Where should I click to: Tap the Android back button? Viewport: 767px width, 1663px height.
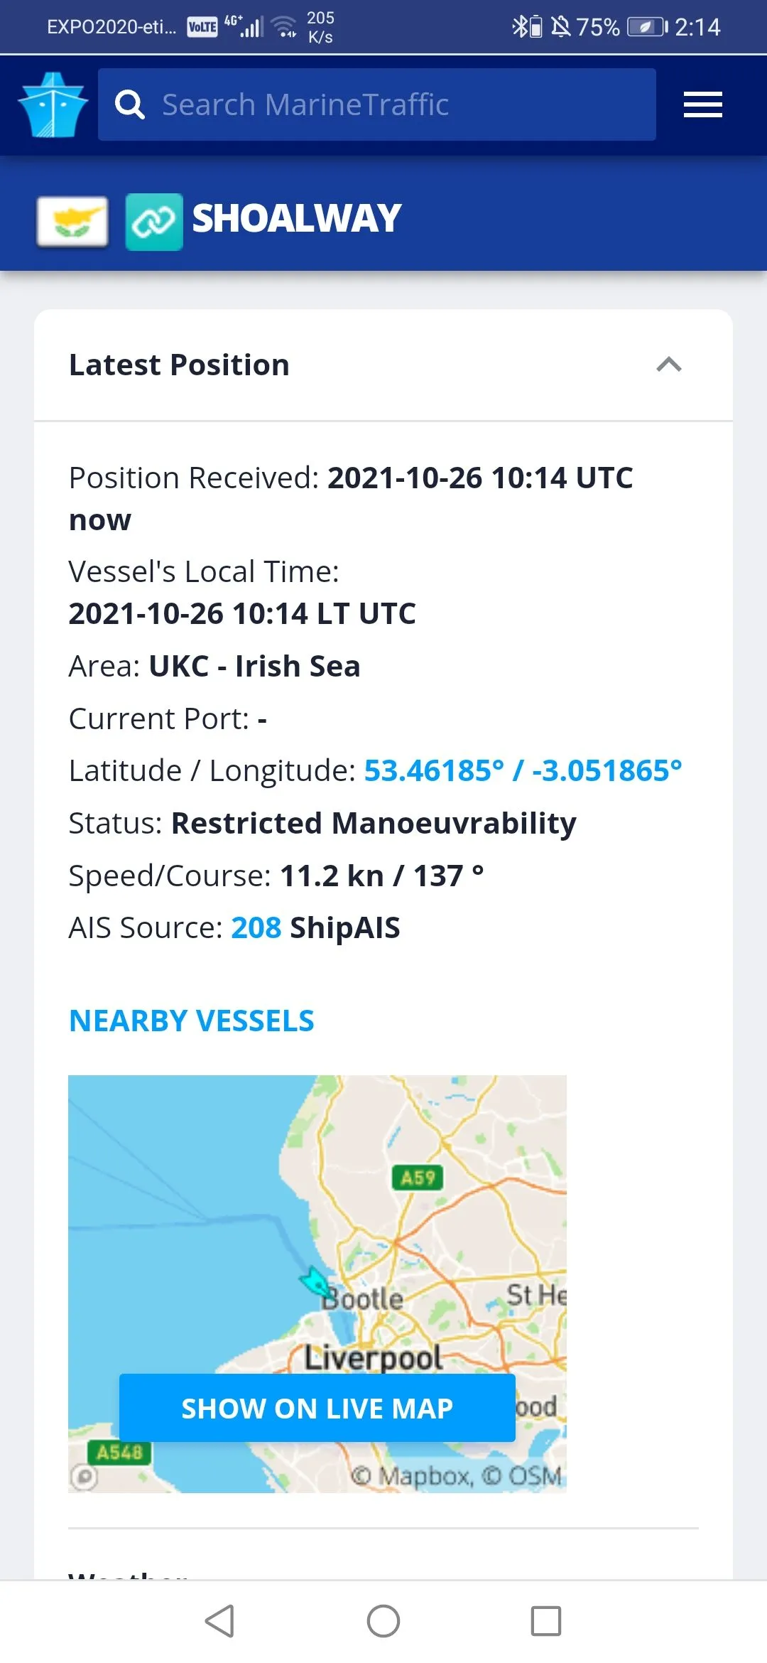pyautogui.click(x=220, y=1621)
